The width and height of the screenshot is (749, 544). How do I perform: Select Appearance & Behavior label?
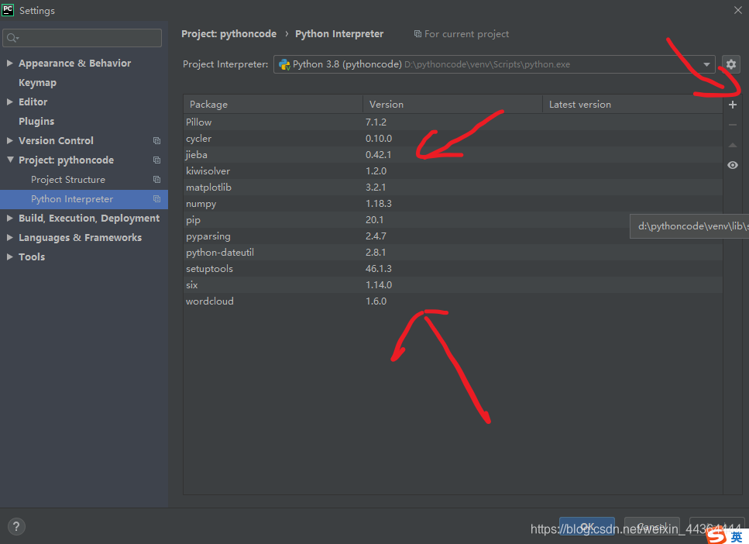pyautogui.click(x=74, y=63)
